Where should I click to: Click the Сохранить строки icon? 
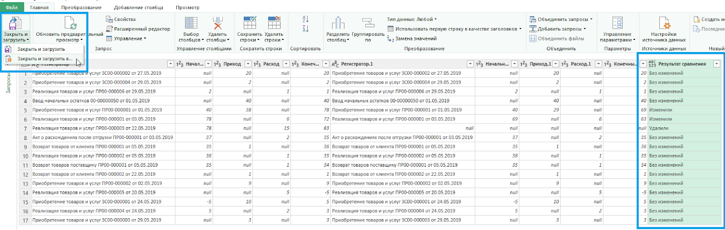click(x=250, y=23)
